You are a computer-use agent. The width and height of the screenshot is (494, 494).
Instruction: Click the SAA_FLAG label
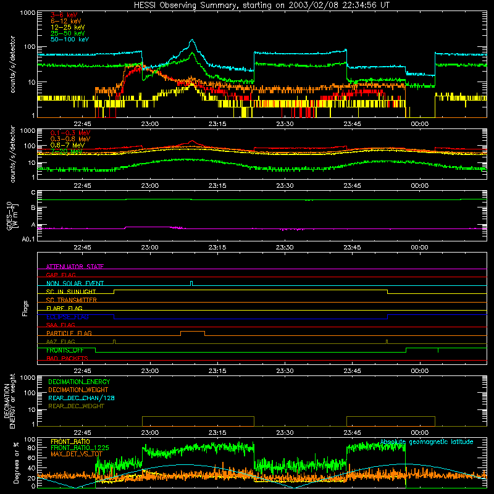pyautogui.click(x=61, y=325)
